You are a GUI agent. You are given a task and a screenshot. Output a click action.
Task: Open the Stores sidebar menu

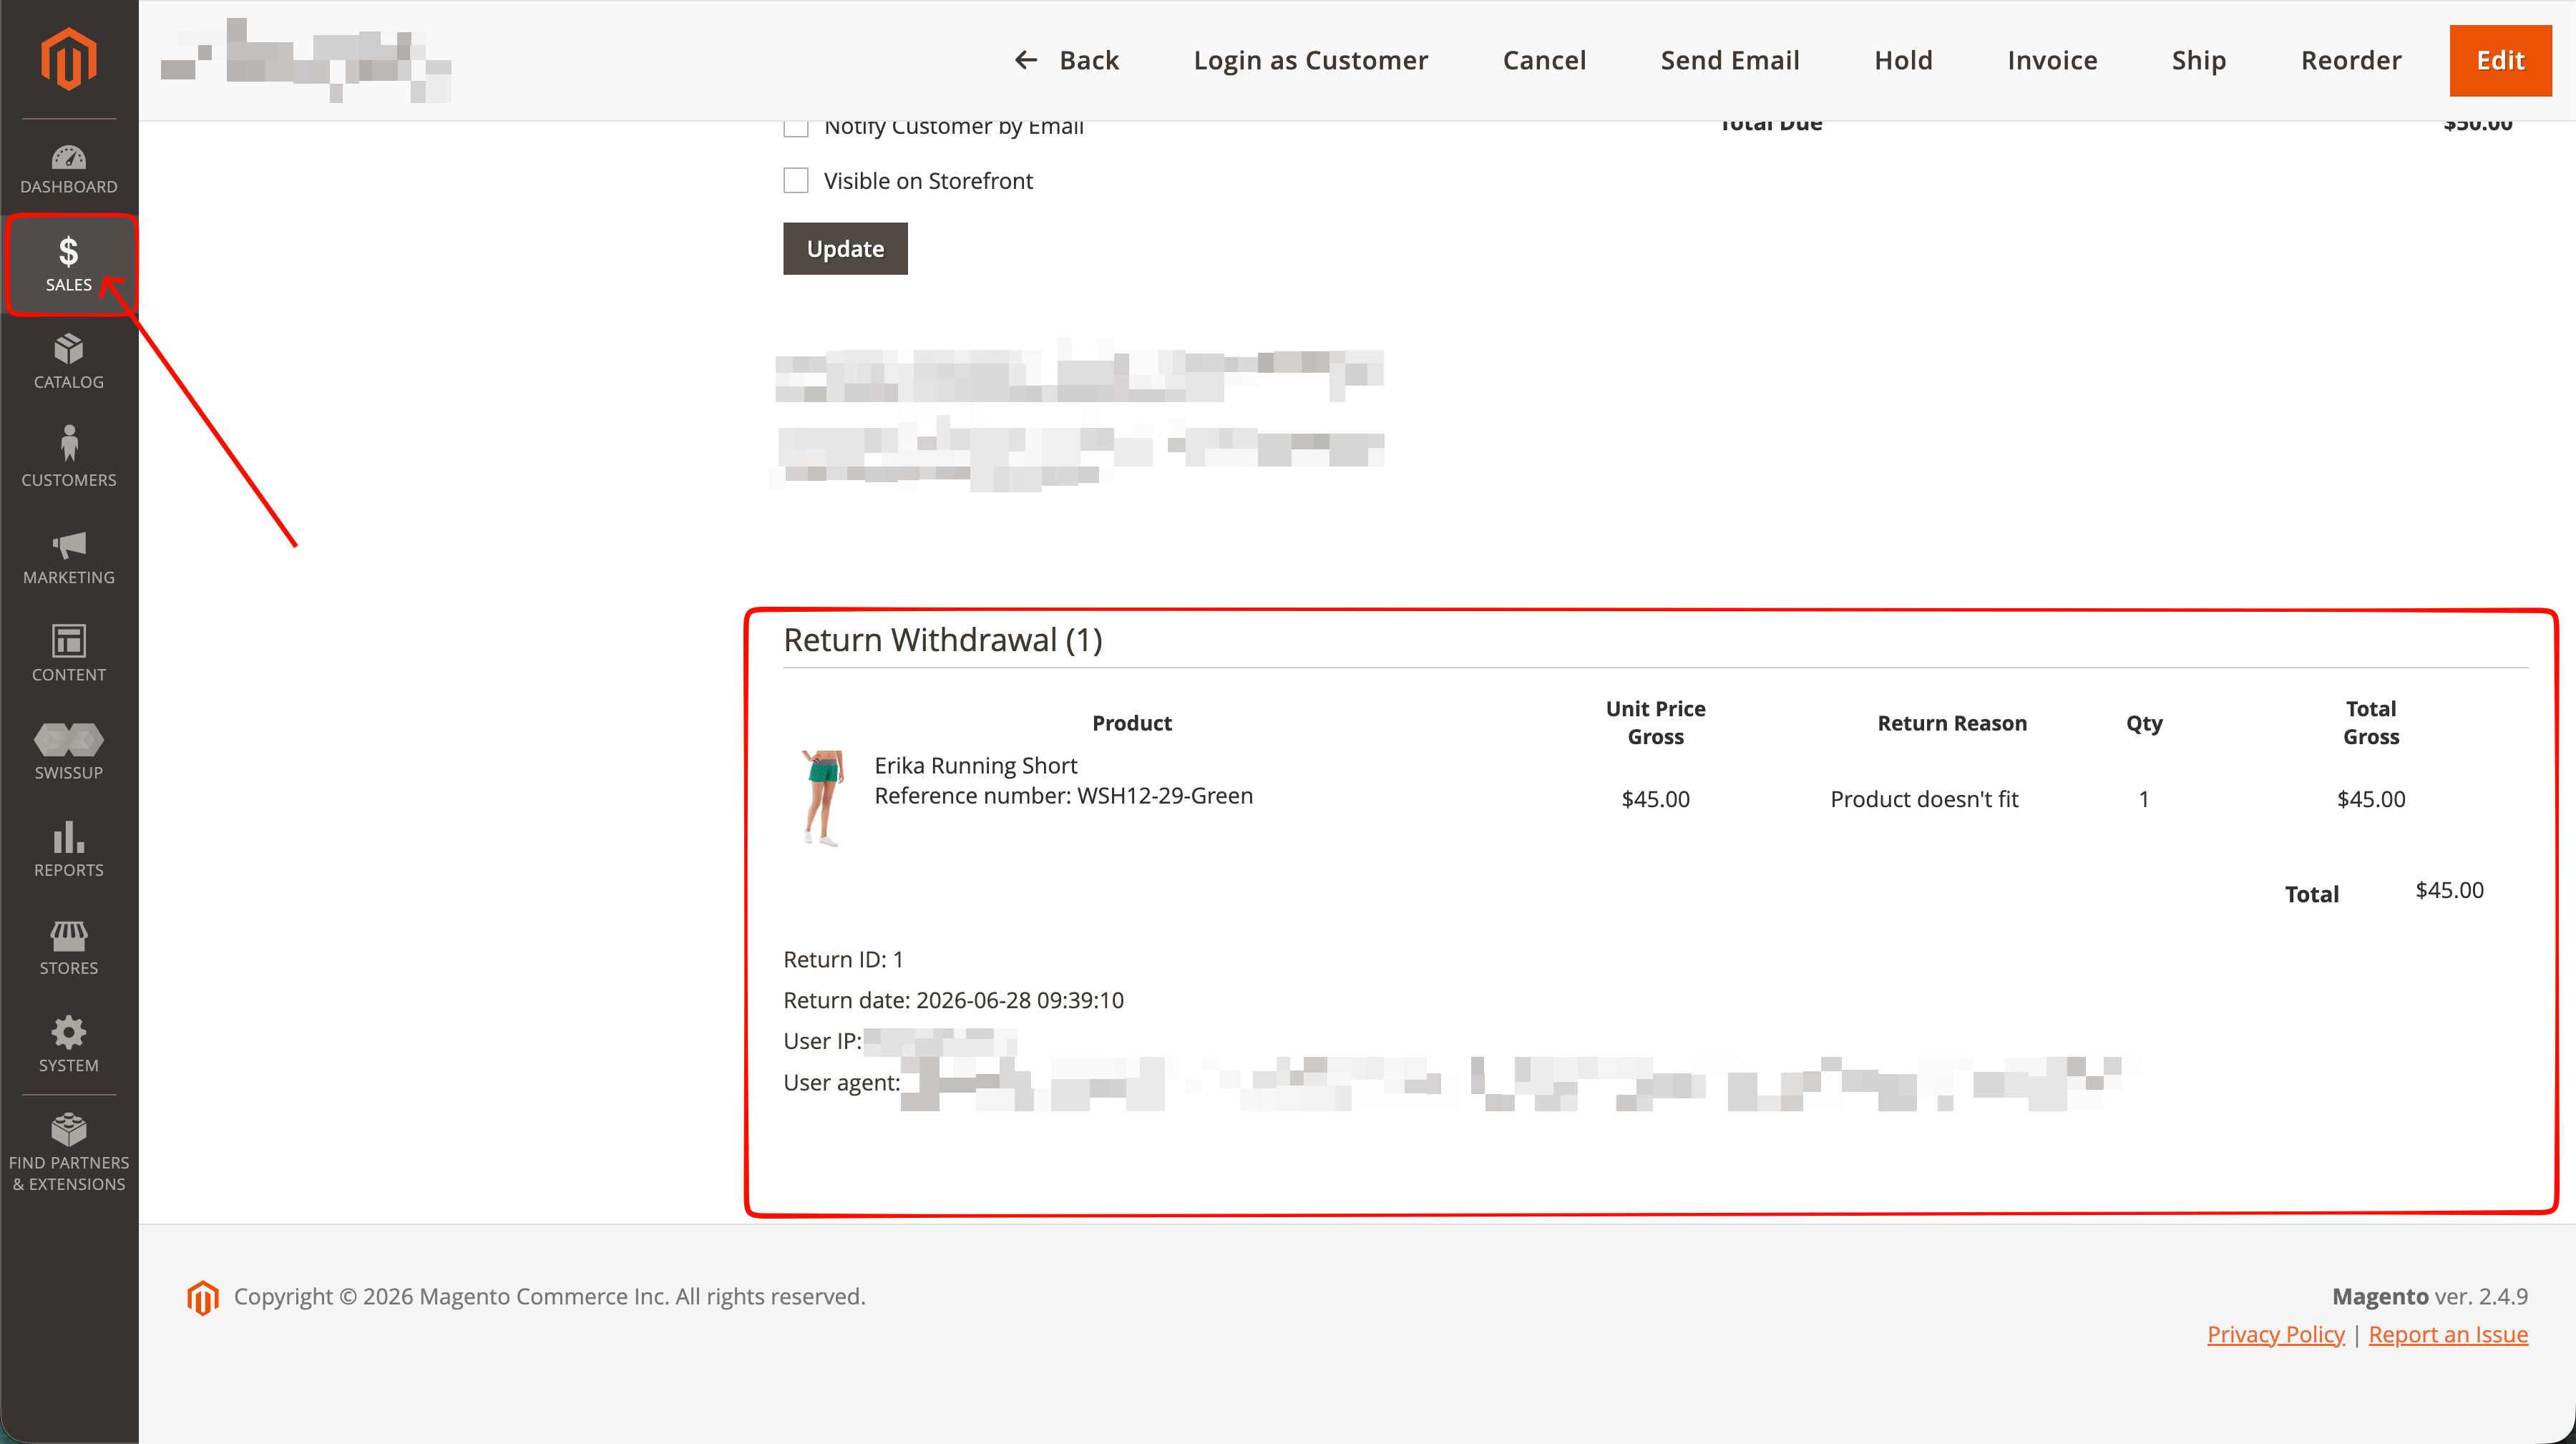tap(68, 948)
